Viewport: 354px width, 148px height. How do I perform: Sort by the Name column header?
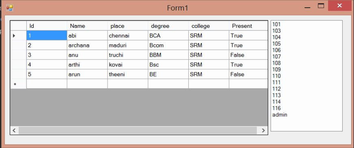tap(87, 26)
